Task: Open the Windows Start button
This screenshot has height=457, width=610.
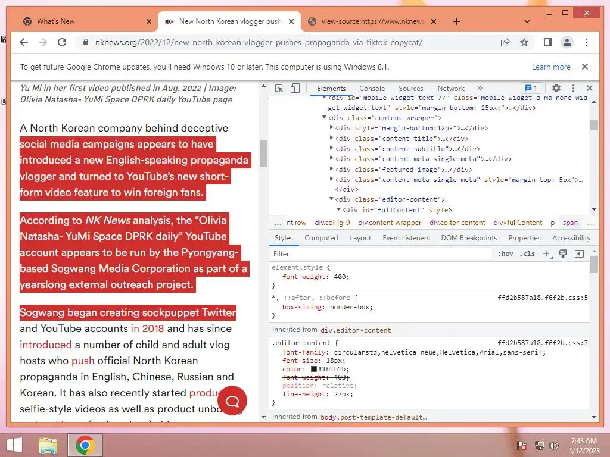Action: click(14, 445)
